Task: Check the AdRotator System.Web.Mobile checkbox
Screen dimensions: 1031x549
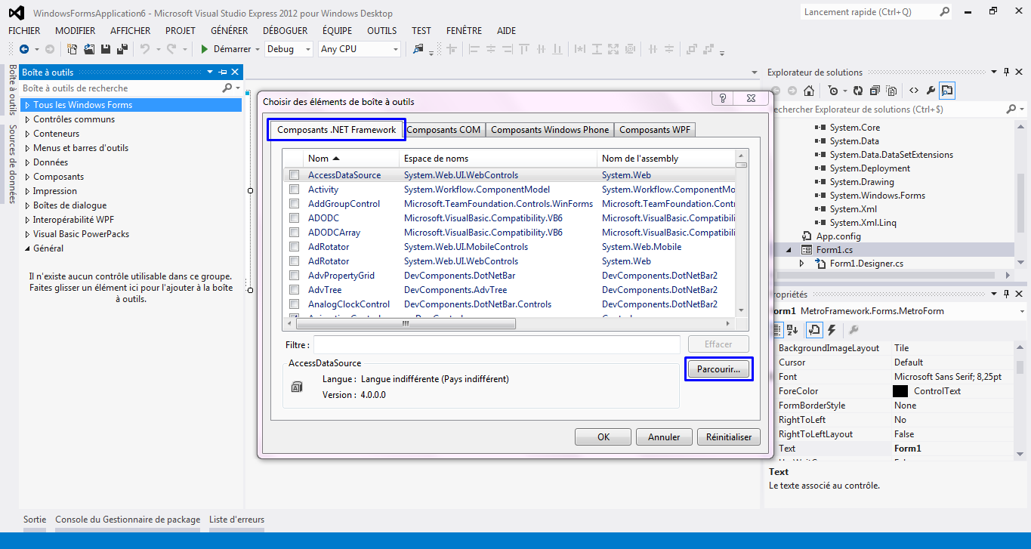Action: click(x=295, y=247)
